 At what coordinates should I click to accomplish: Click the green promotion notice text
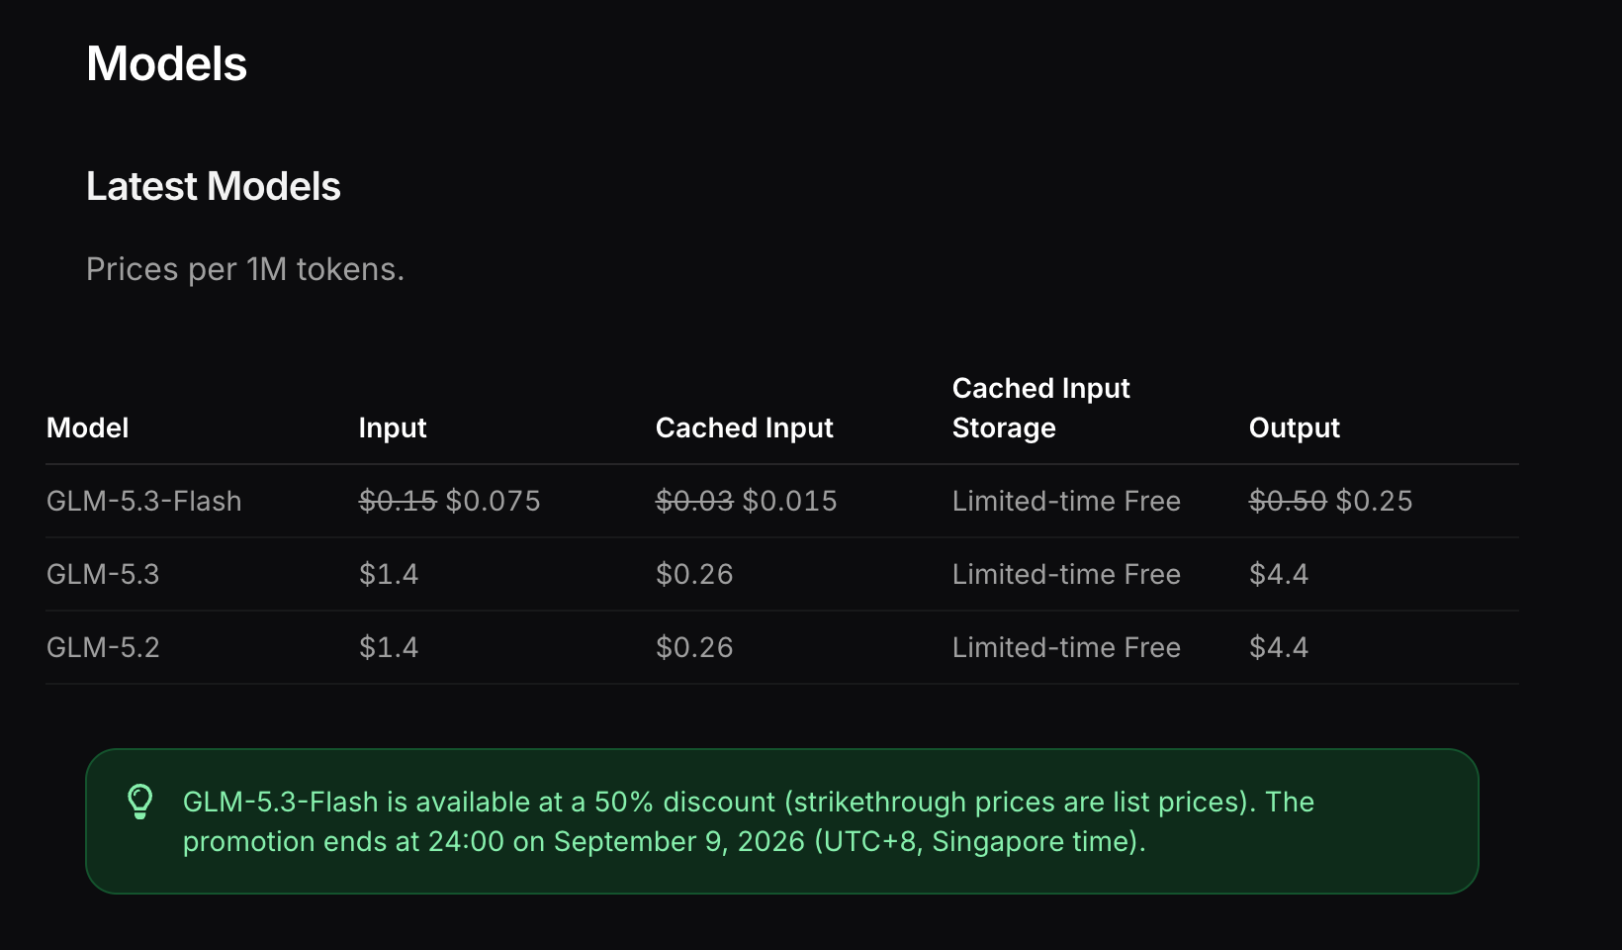click(749, 821)
